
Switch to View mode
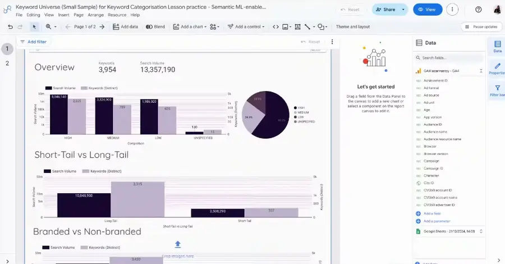[428, 10]
